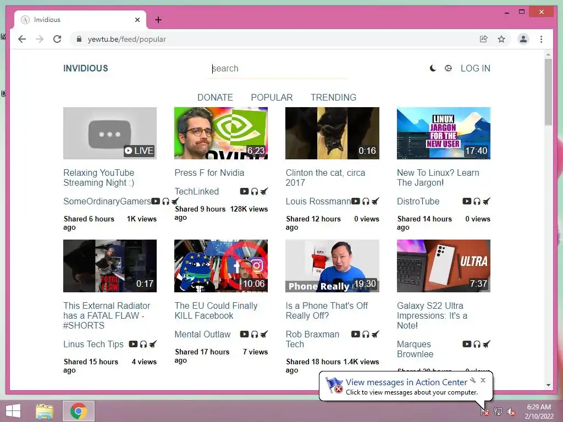The width and height of the screenshot is (563, 422).
Task: Watch on YouTube icon for DistroTube video
Action: [467, 201]
